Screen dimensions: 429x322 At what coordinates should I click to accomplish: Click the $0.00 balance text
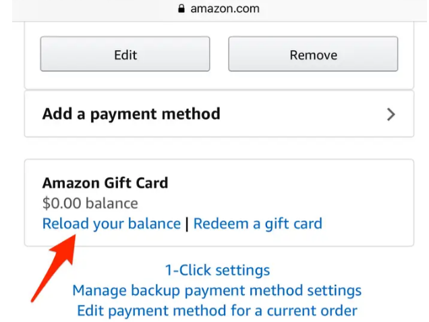(90, 203)
